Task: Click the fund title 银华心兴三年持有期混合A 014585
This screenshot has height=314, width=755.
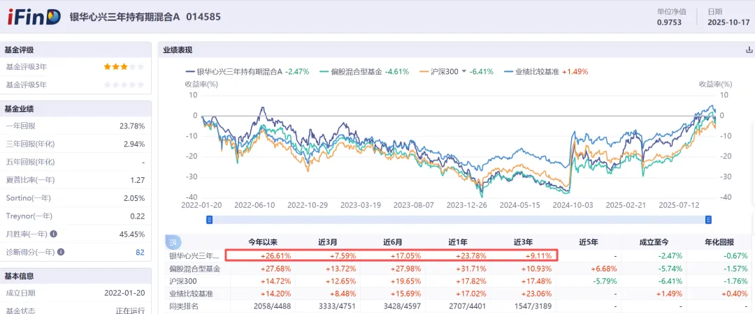Action: pos(145,17)
